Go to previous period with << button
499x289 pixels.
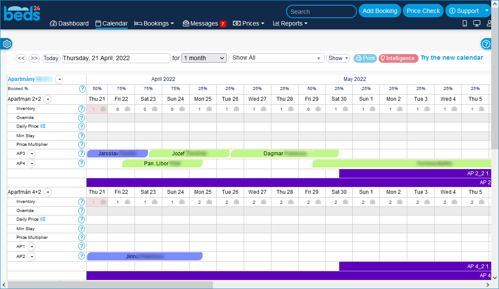pyautogui.click(x=21, y=58)
